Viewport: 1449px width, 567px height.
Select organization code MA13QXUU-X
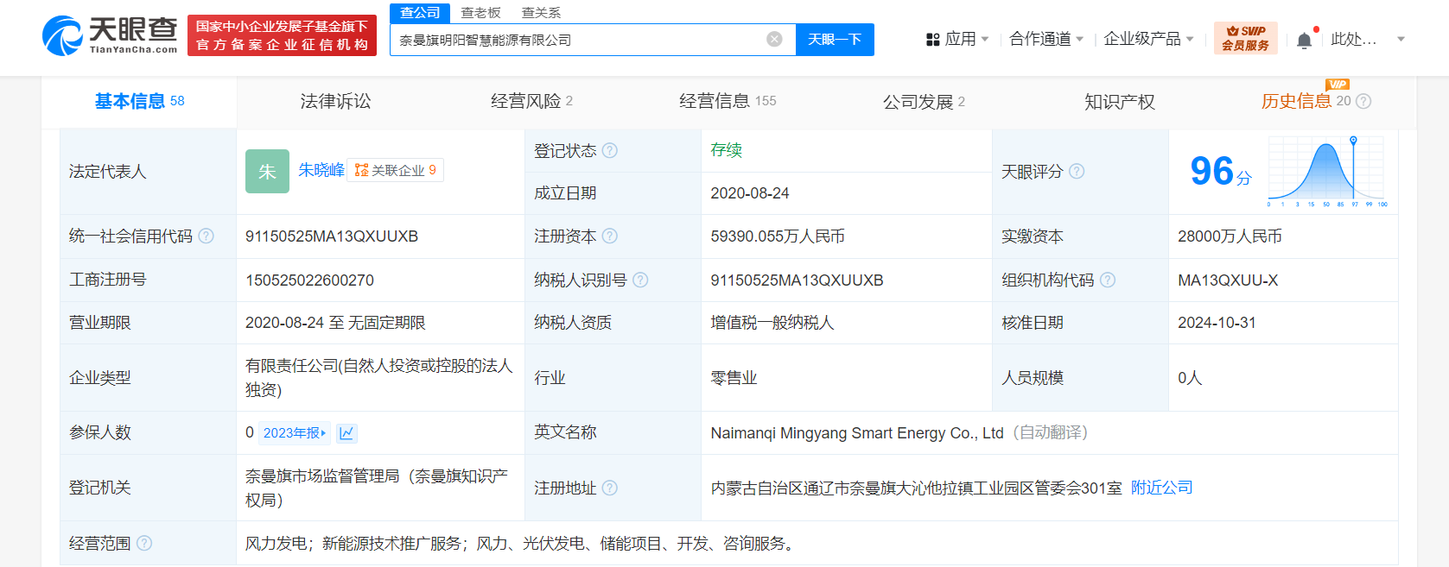tap(1228, 280)
